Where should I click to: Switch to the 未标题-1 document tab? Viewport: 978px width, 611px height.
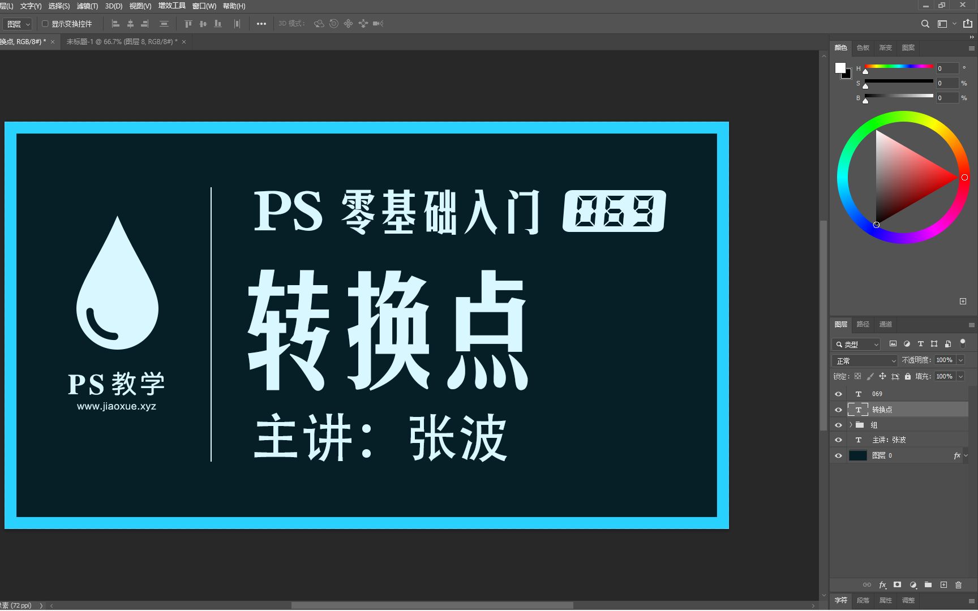point(122,42)
